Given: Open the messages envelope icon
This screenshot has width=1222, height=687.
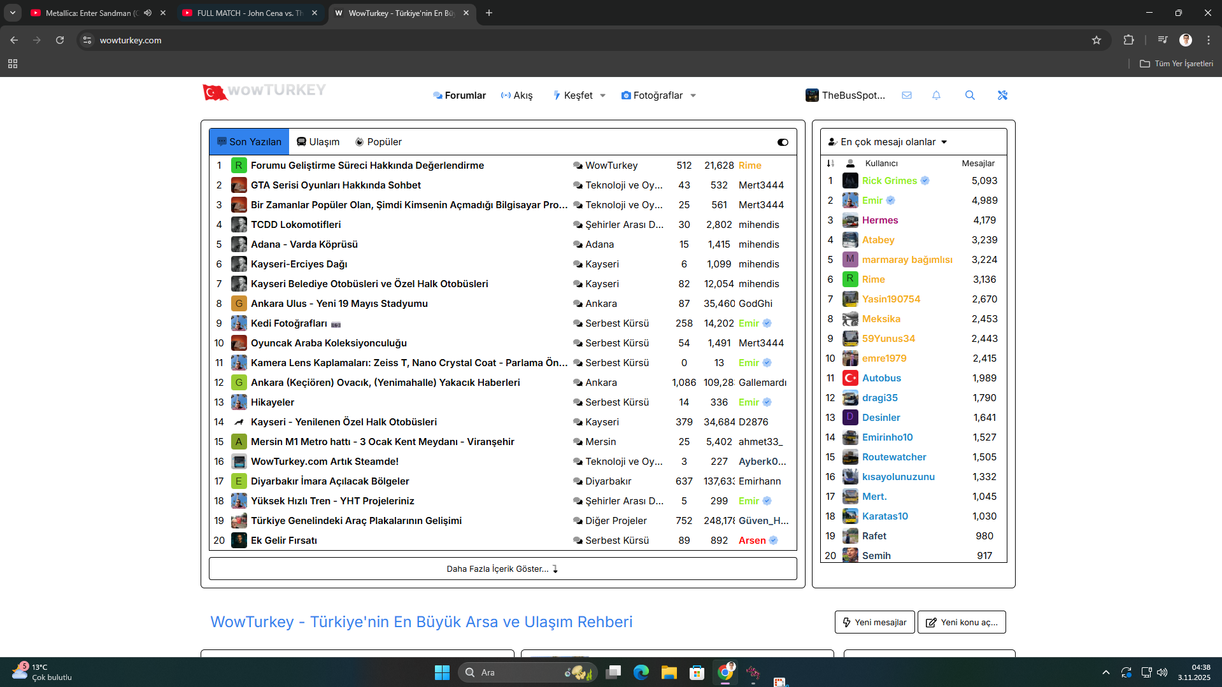Looking at the screenshot, I should tap(907, 96).
